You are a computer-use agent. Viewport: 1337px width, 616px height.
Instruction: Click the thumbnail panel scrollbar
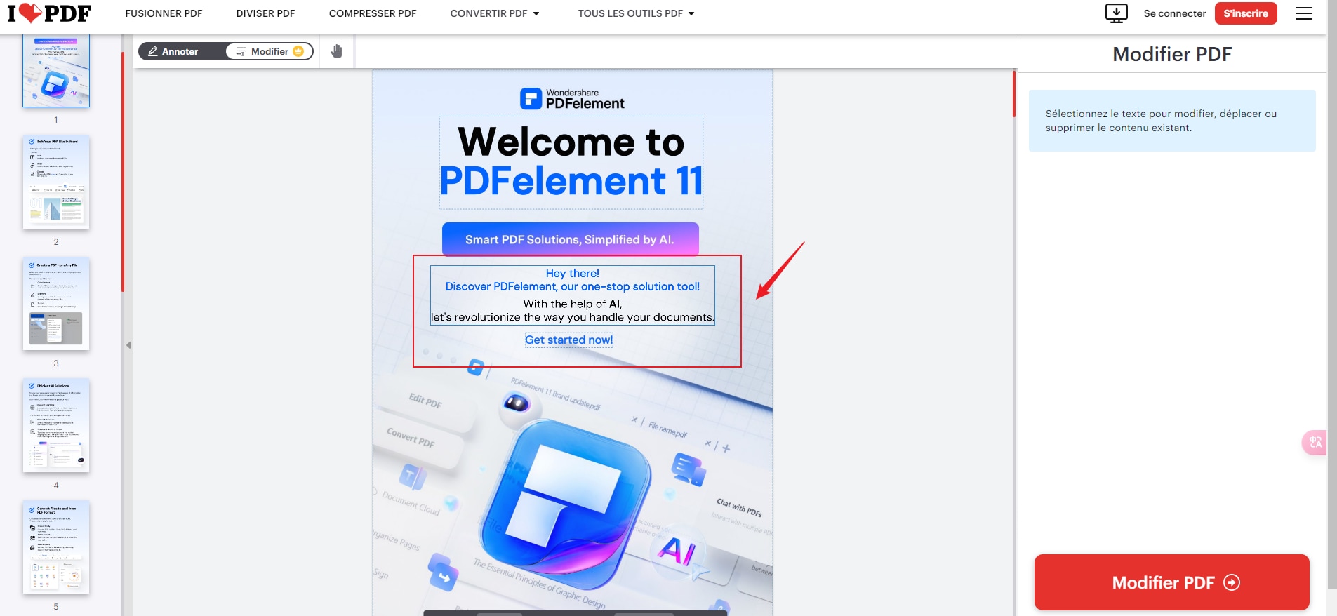tap(123, 172)
